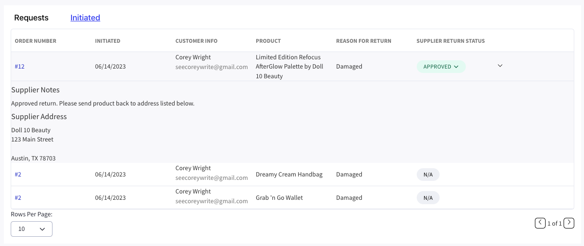584x246 pixels.
Task: Click the Limited Edition Refocus AfterGlow Palette product
Action: tap(289, 67)
